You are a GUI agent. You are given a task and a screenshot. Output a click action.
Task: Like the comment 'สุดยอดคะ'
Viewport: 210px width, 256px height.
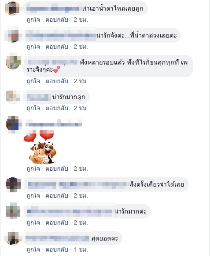[33, 250]
